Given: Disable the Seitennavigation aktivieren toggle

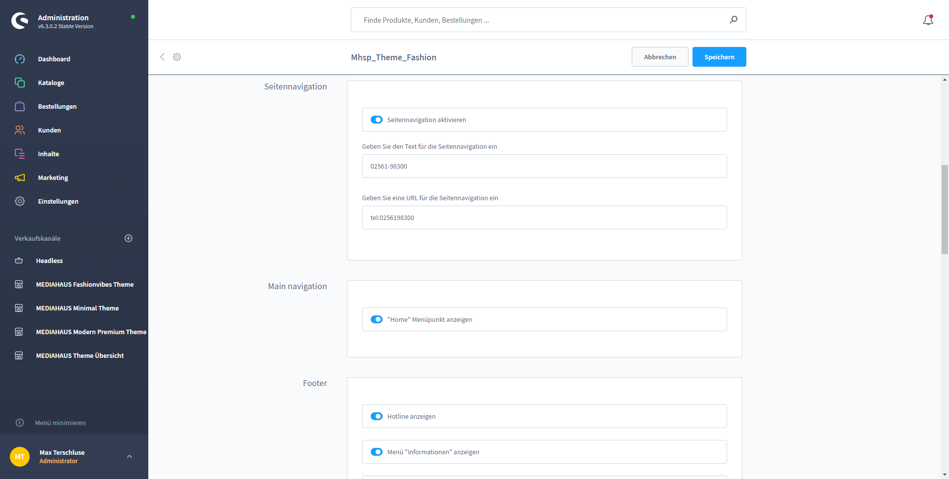Looking at the screenshot, I should coord(377,120).
